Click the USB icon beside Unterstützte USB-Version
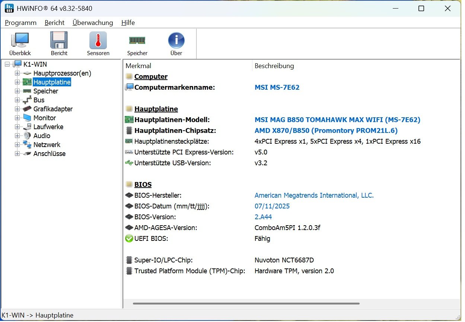Image resolution: width=465 pixels, height=322 pixels. point(129,163)
